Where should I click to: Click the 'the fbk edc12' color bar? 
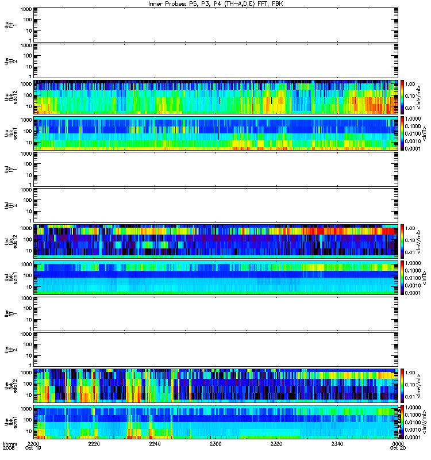402,386
